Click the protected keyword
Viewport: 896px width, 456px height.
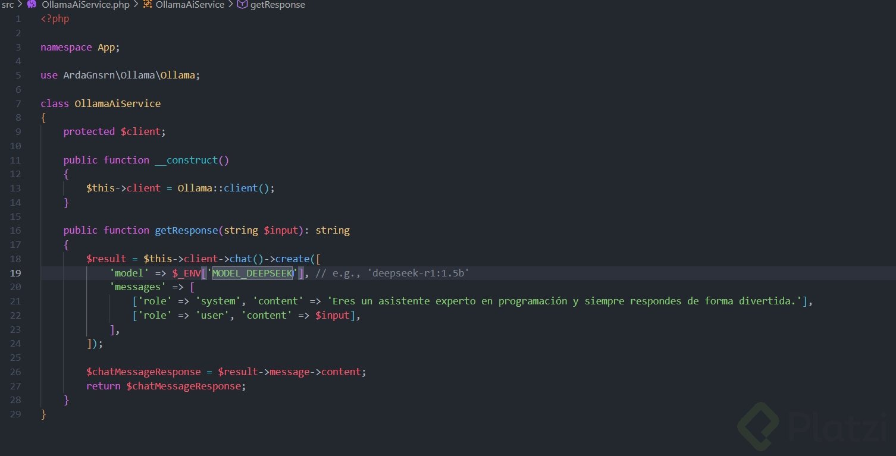tap(89, 132)
